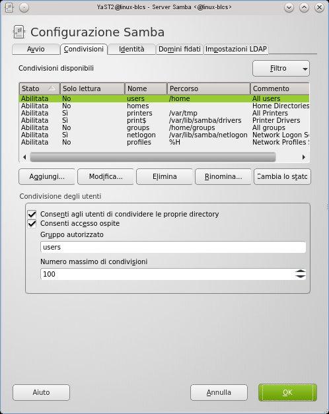The image size is (329, 414).
Task: Click the /var/tmp path cell
Action: click(183, 113)
